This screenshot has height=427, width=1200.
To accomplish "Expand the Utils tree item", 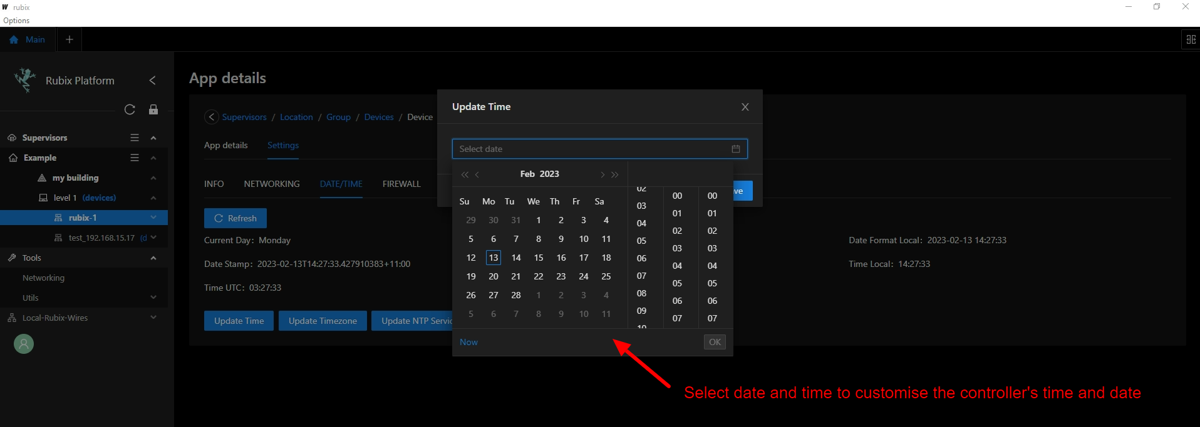I will (x=153, y=298).
